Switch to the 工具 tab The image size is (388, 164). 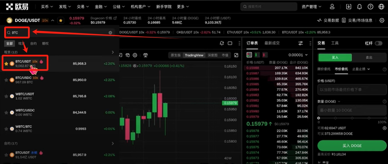(x=335, y=43)
